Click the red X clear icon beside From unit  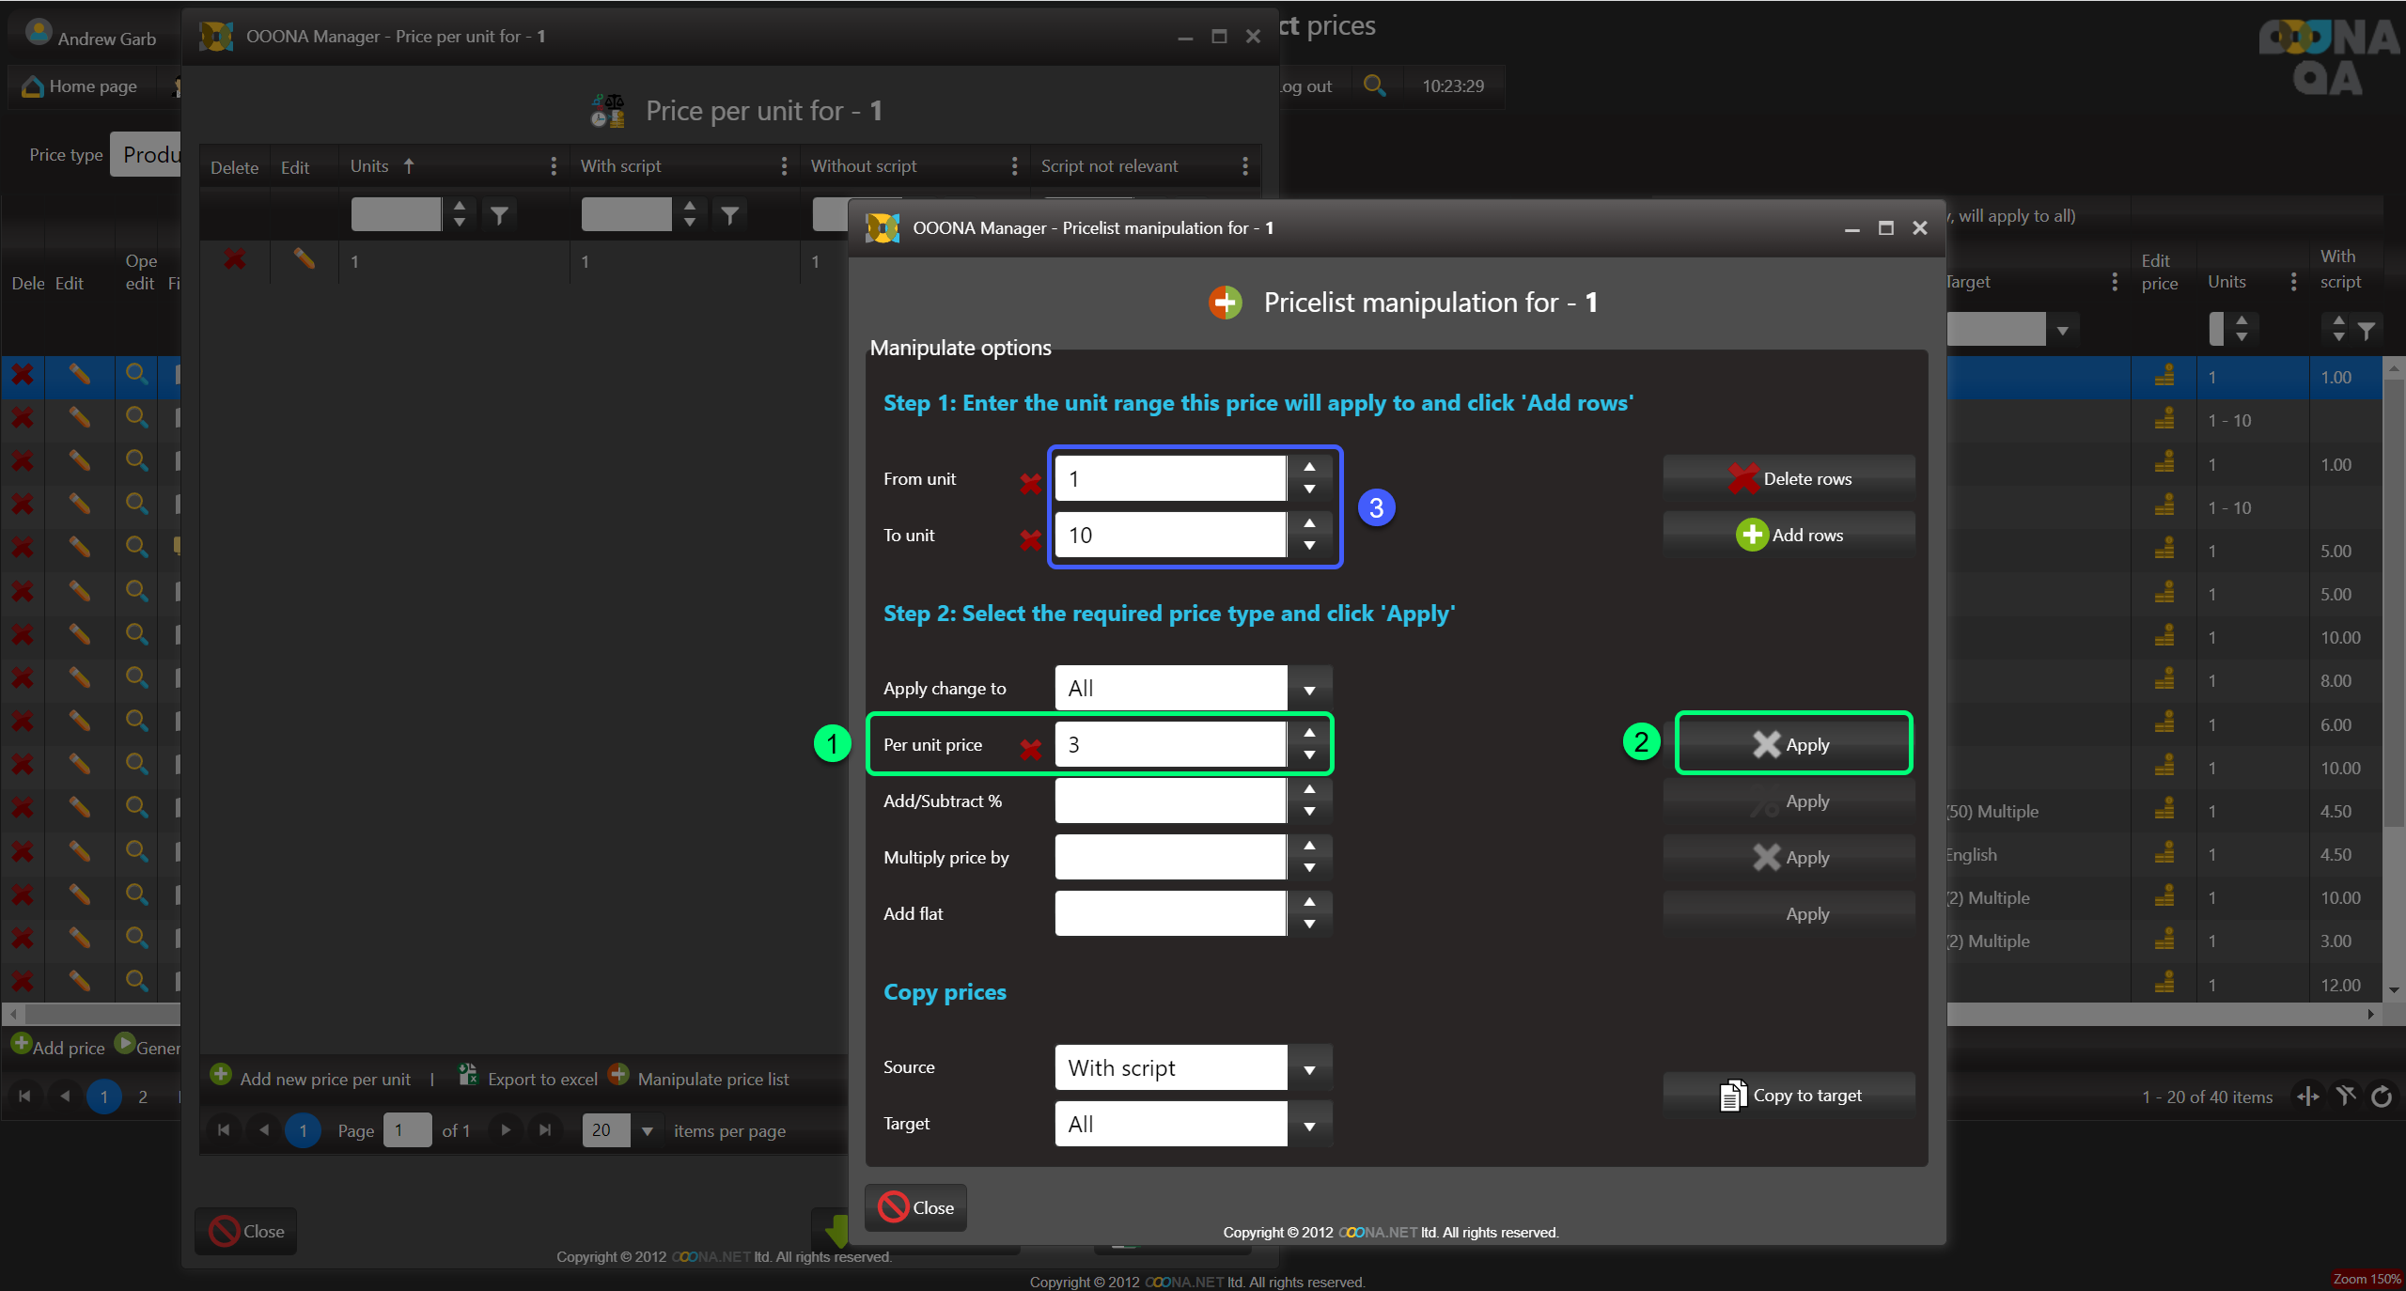coord(1030,483)
